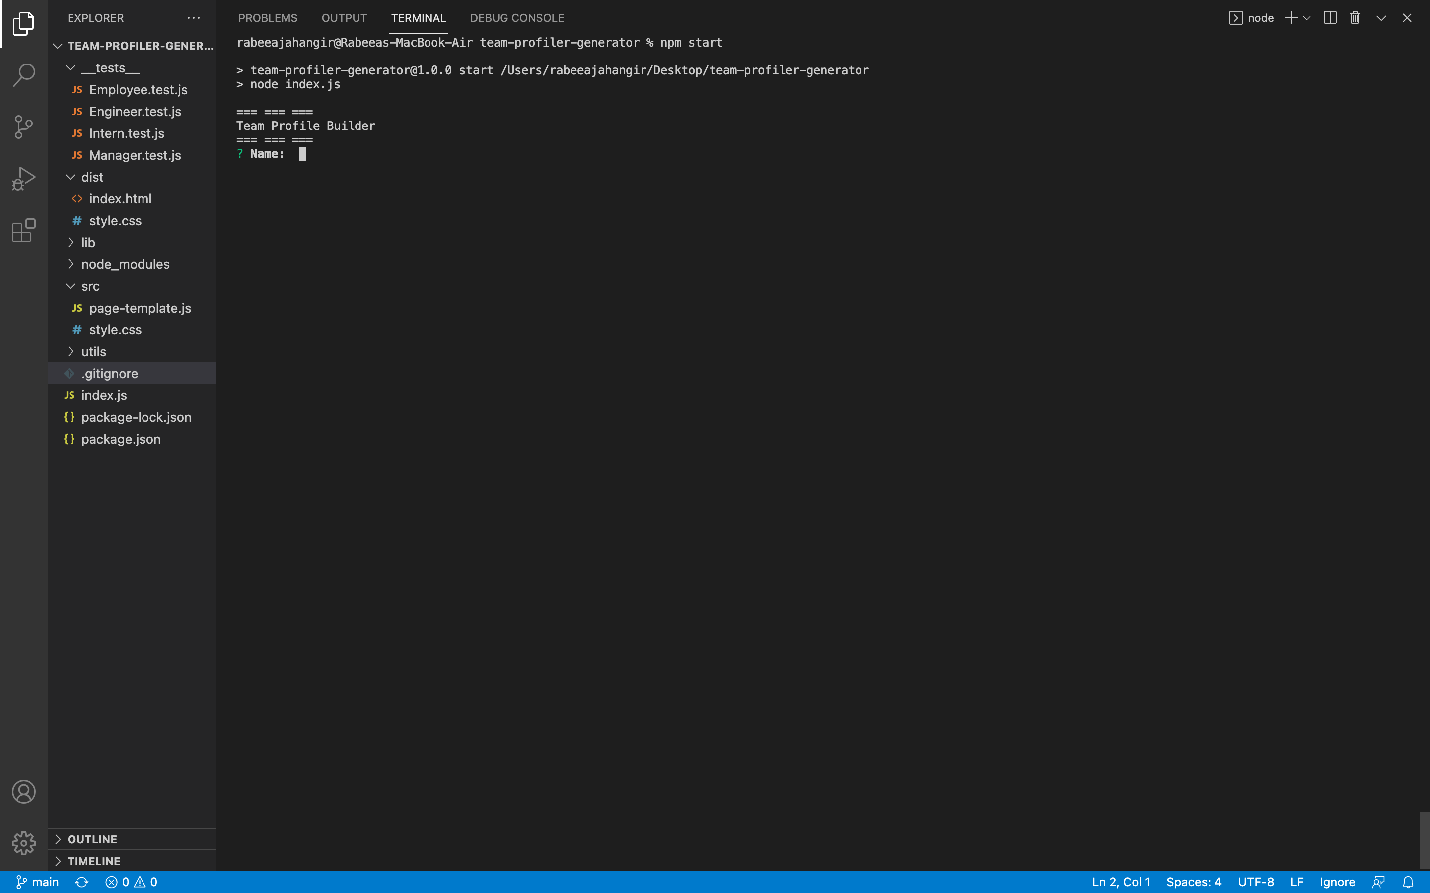Switch to the DEBUG CONSOLE tab

coord(516,18)
